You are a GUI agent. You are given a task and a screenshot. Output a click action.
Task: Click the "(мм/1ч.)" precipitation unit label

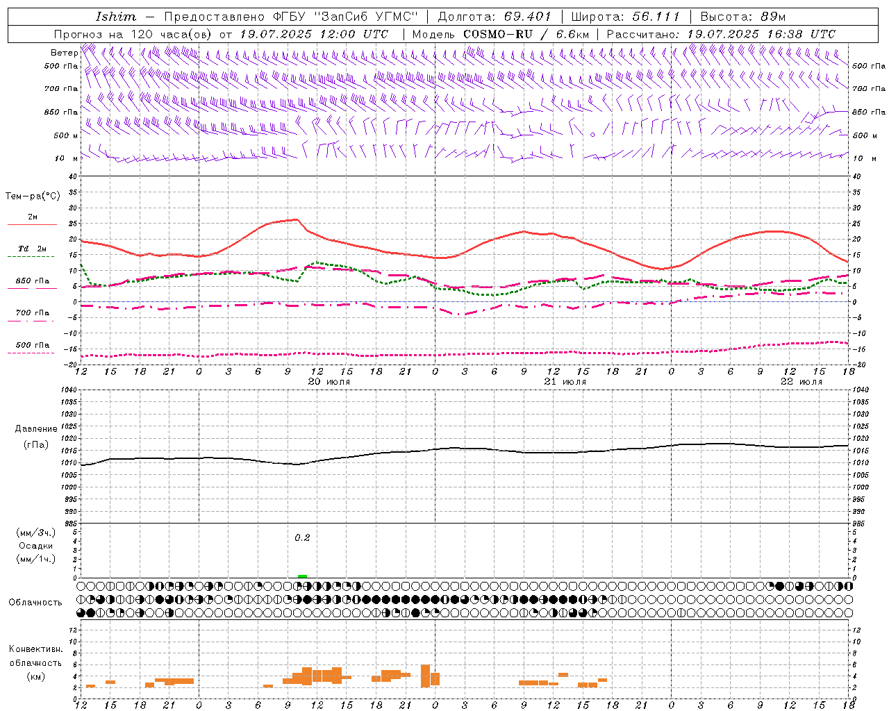coord(36,559)
